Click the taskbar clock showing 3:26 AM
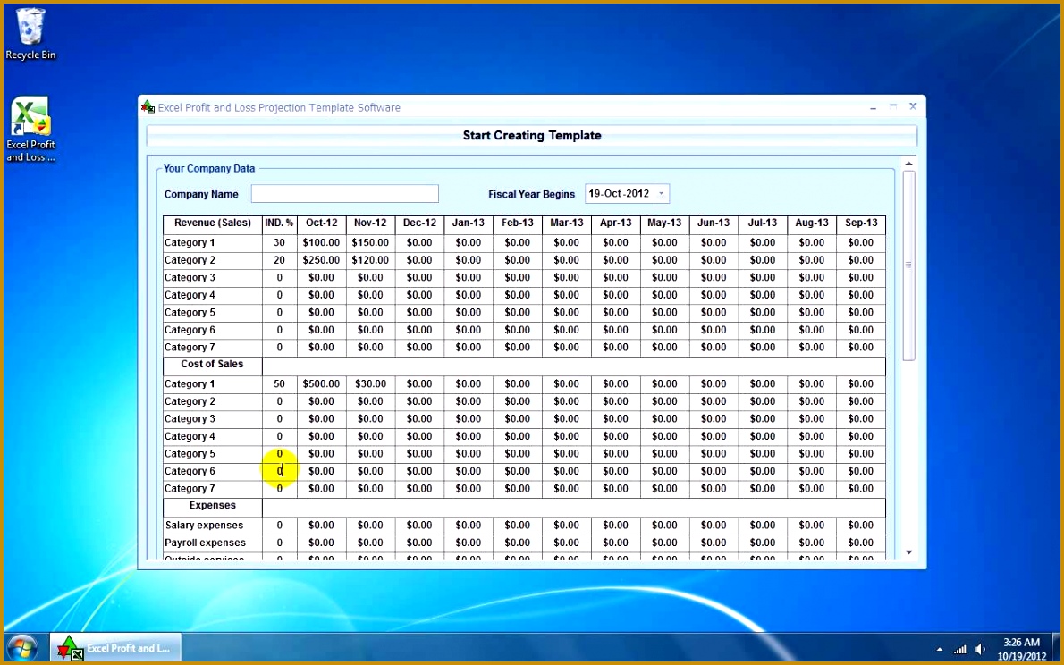 (1021, 649)
